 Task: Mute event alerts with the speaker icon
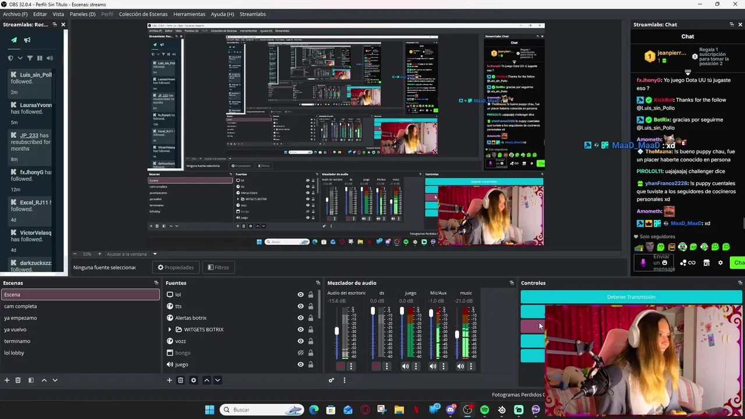pos(49,58)
